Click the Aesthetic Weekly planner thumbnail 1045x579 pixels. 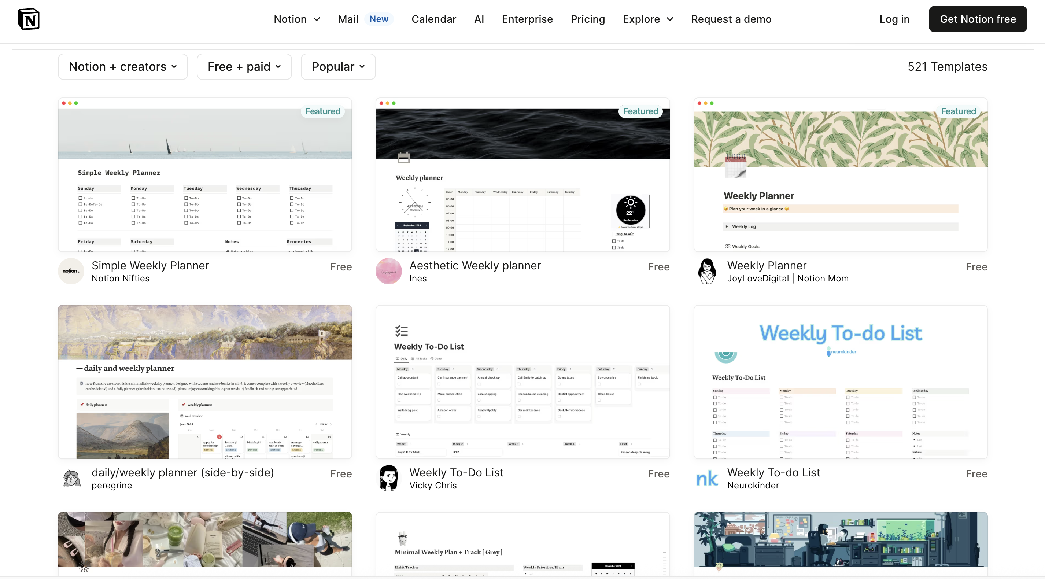pyautogui.click(x=522, y=175)
